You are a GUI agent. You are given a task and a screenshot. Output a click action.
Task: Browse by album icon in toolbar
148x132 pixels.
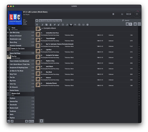[x=46, y=25]
